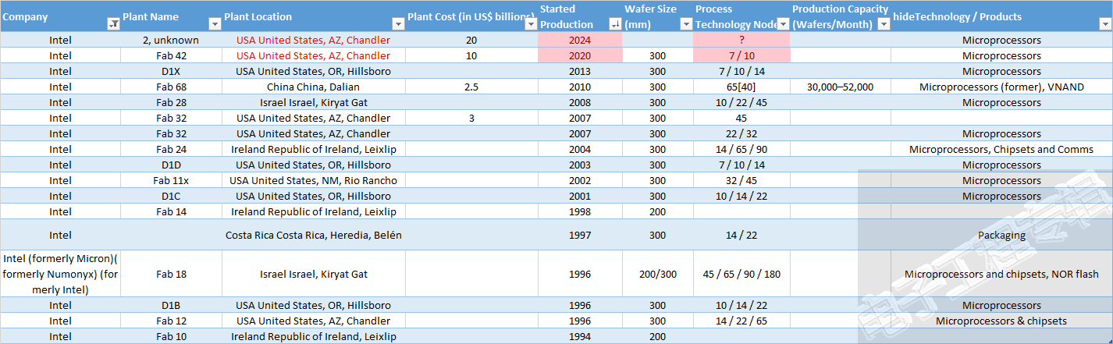The image size is (1113, 344).
Task: Select the "Microprocessors (former), VNAND" cell
Action: click(x=1001, y=87)
